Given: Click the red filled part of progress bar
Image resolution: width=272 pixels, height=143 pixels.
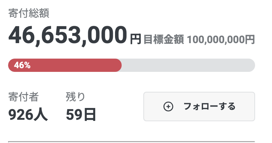Looking at the screenshot, I should click(x=65, y=65).
